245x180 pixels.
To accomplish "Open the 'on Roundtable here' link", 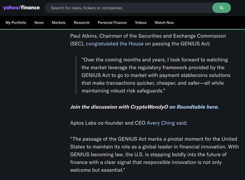I will (194, 107).
